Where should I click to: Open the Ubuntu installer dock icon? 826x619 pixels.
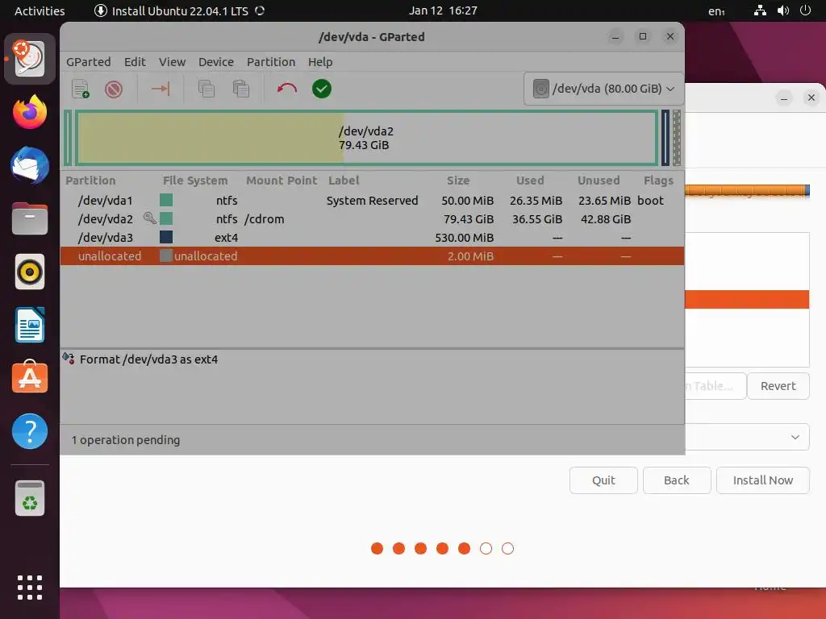[x=30, y=58]
